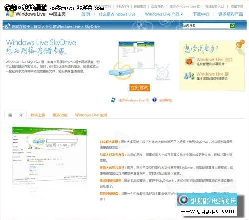Click the orange 立刻尝试 button
Screen dimensions: 249x220
(139, 88)
